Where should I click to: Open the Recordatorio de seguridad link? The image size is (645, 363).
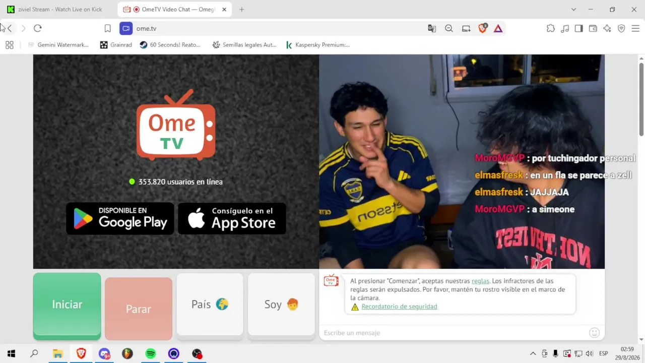click(x=399, y=307)
